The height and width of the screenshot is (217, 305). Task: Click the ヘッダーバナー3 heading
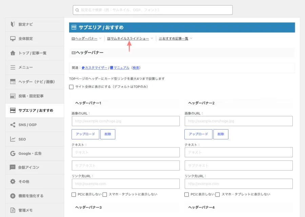tap(88, 208)
